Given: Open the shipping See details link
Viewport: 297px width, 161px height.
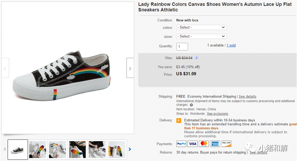Looking at the screenshot, I should [247, 96].
